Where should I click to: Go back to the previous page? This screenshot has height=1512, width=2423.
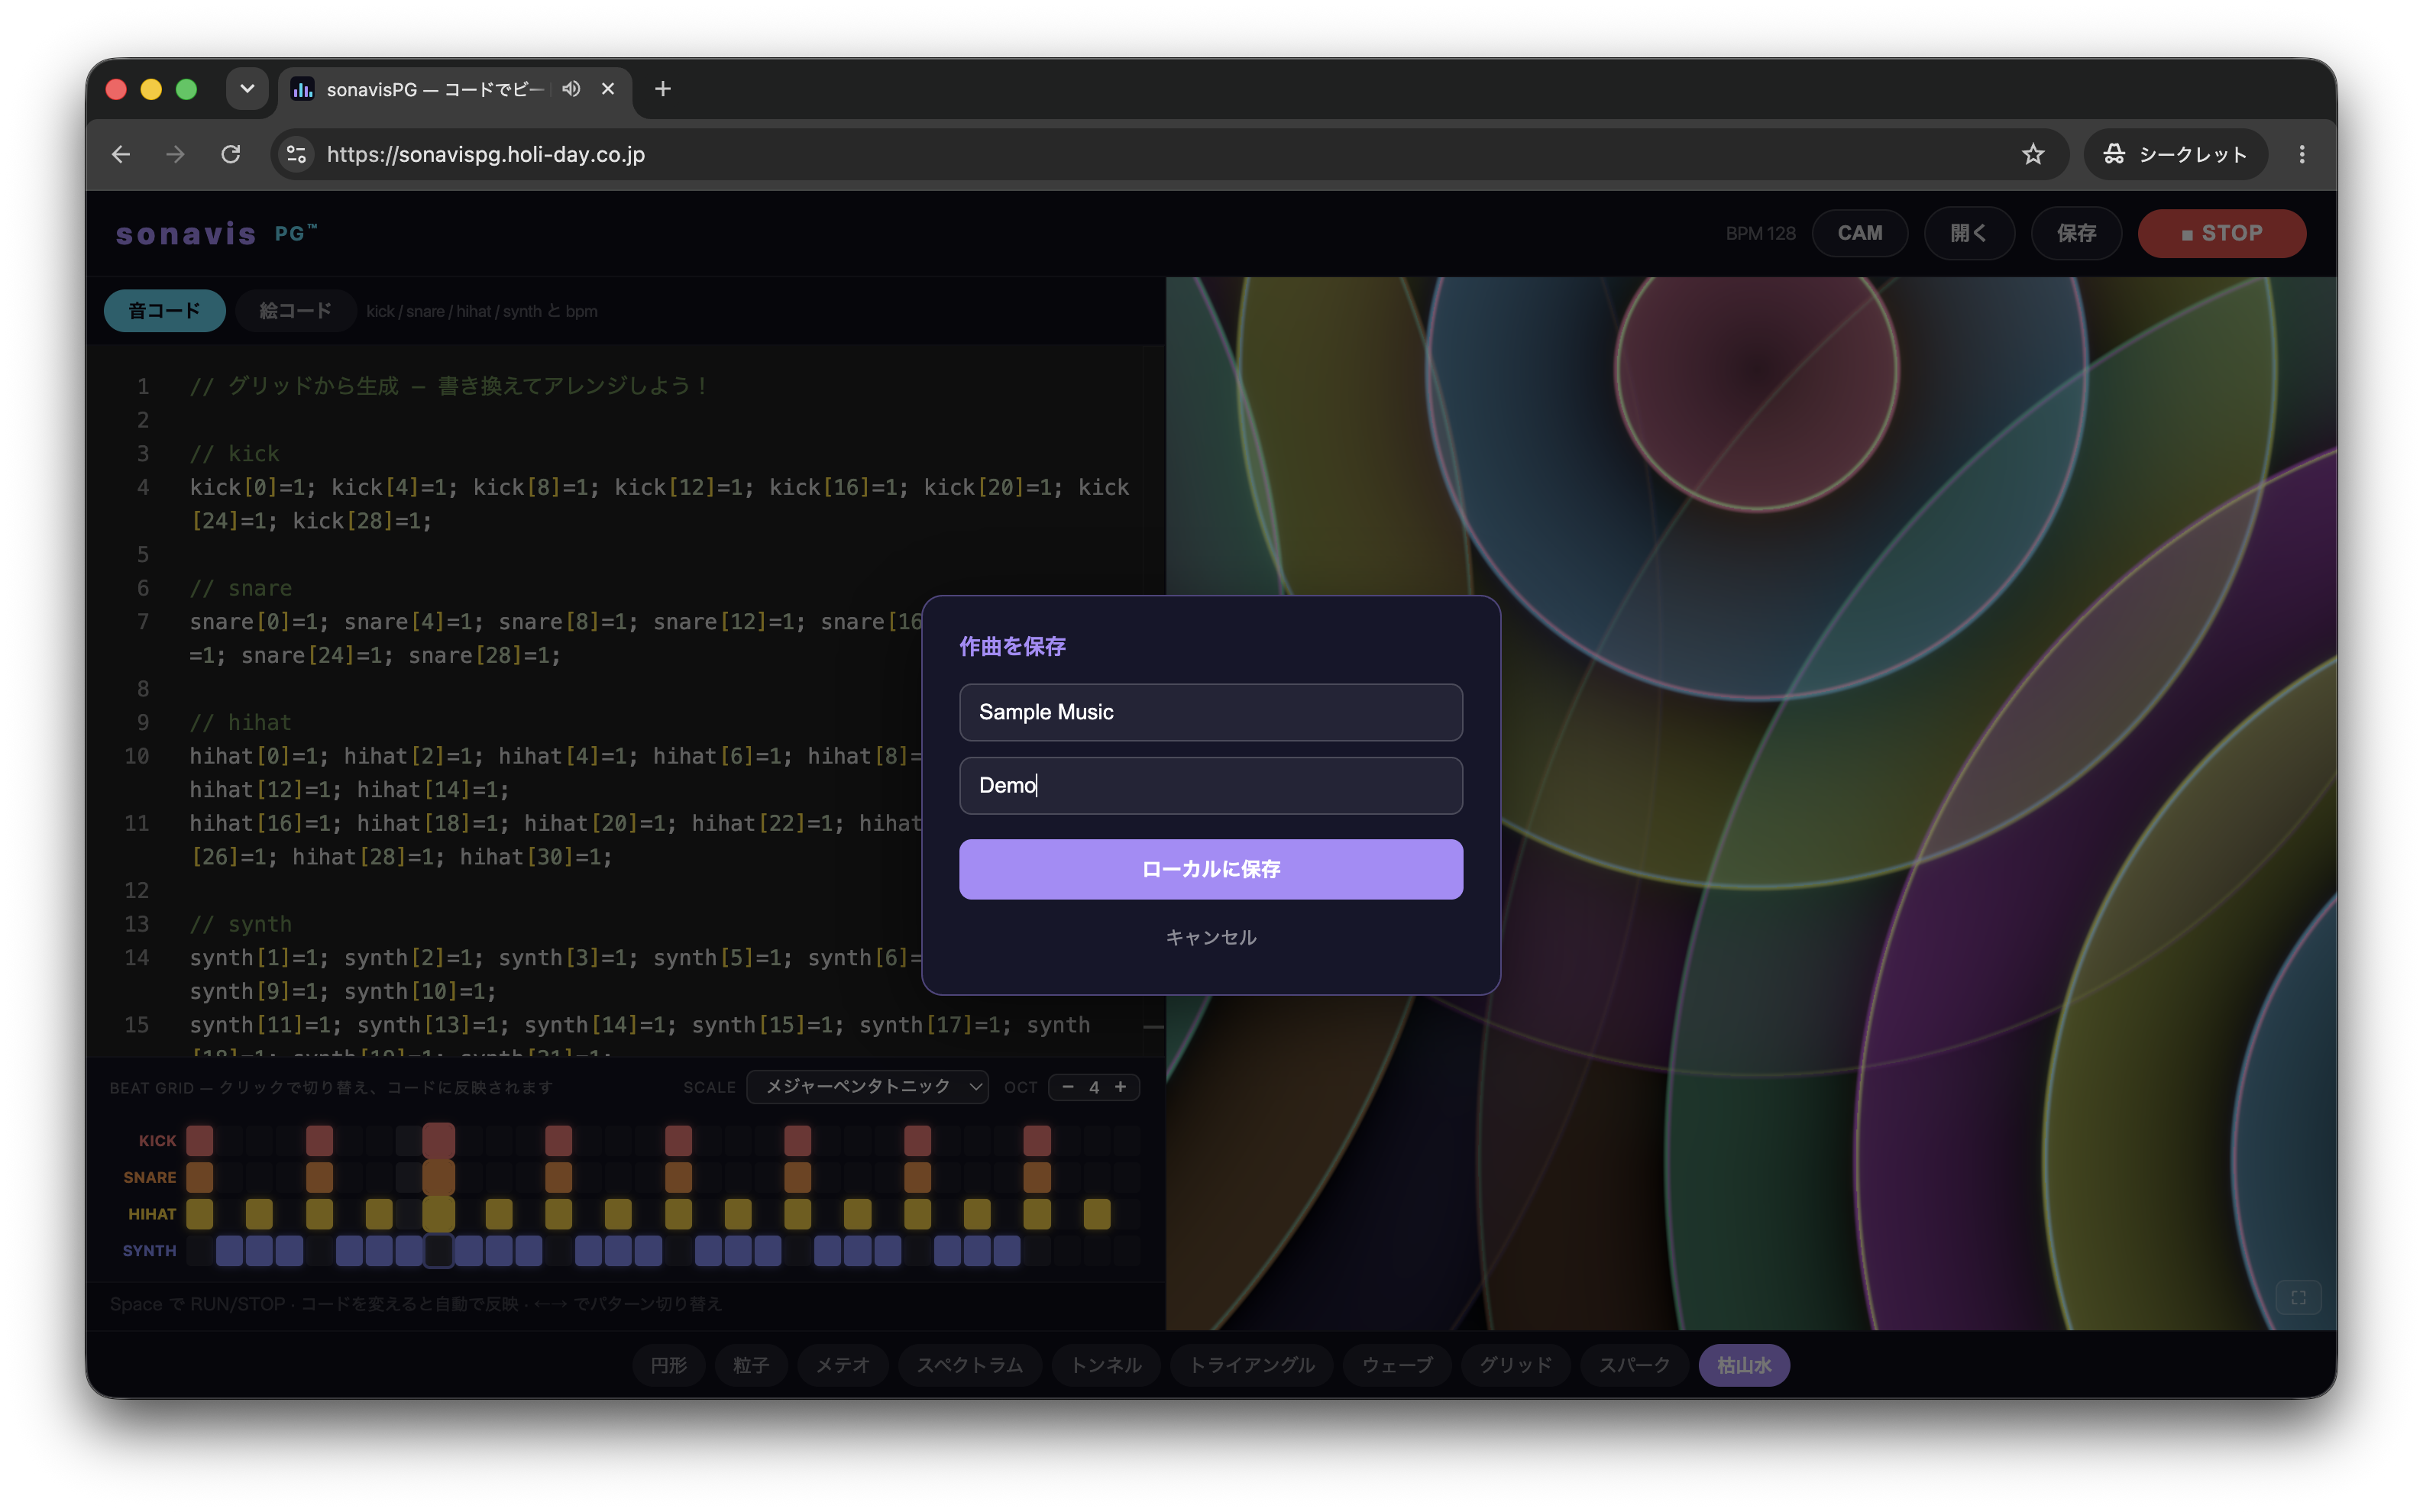coord(121,154)
